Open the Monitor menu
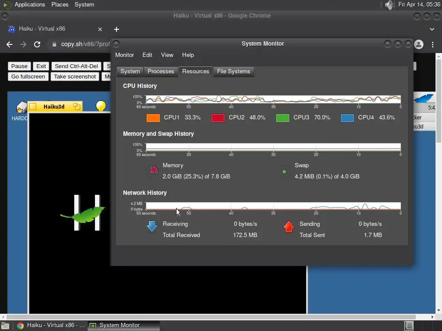Viewport: 442px width, 331px height. 124,55
